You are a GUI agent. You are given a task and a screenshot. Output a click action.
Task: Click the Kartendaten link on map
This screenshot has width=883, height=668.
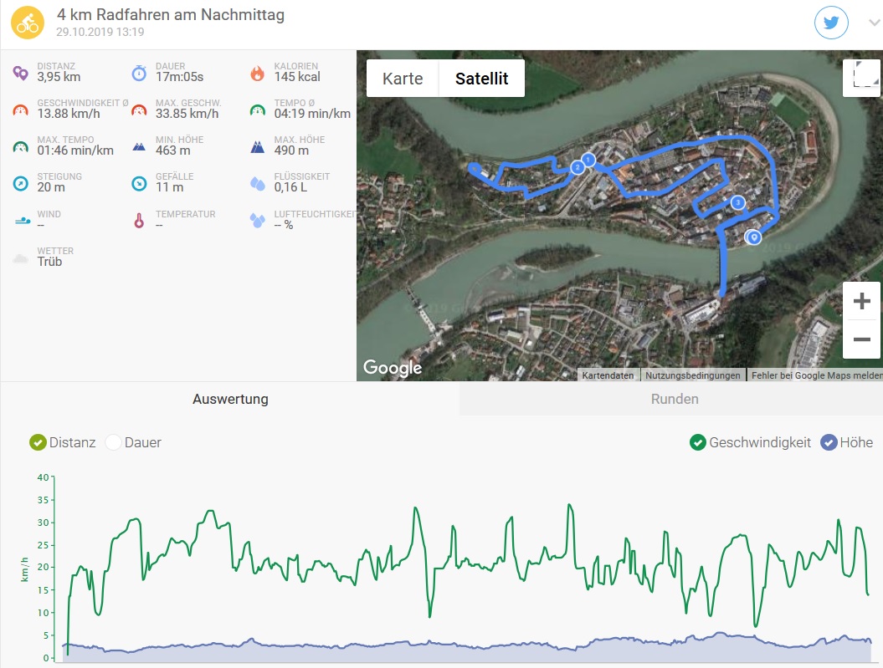point(608,375)
